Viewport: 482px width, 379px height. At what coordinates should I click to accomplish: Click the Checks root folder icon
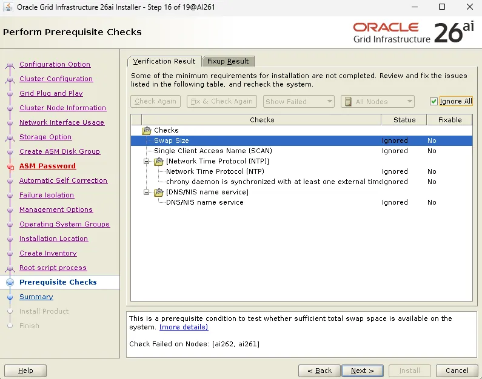click(147, 130)
